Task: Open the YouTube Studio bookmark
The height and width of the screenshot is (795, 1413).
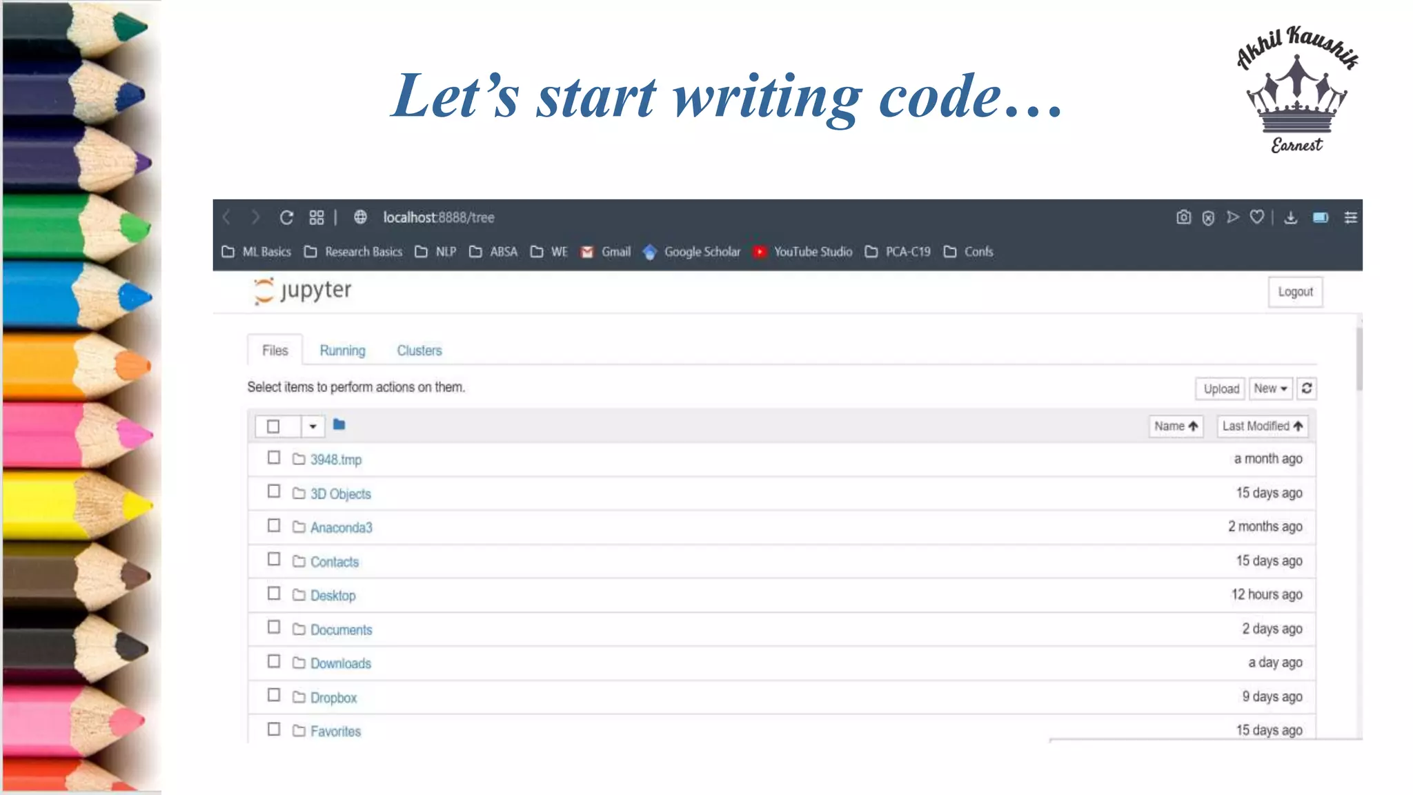Action: tap(802, 252)
